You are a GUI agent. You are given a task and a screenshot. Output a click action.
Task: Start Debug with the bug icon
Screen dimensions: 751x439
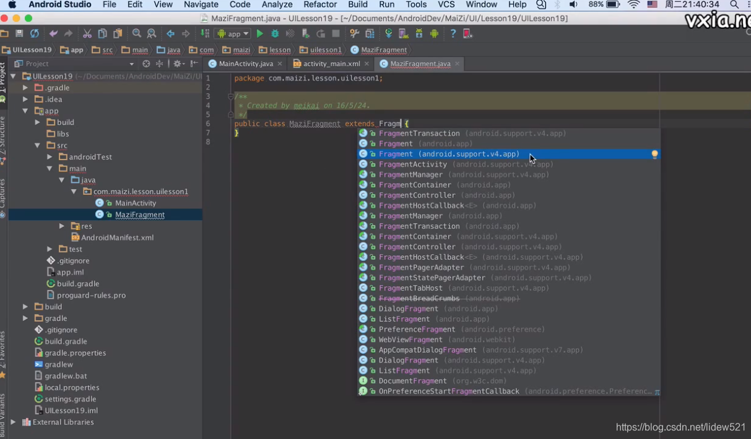click(x=275, y=33)
